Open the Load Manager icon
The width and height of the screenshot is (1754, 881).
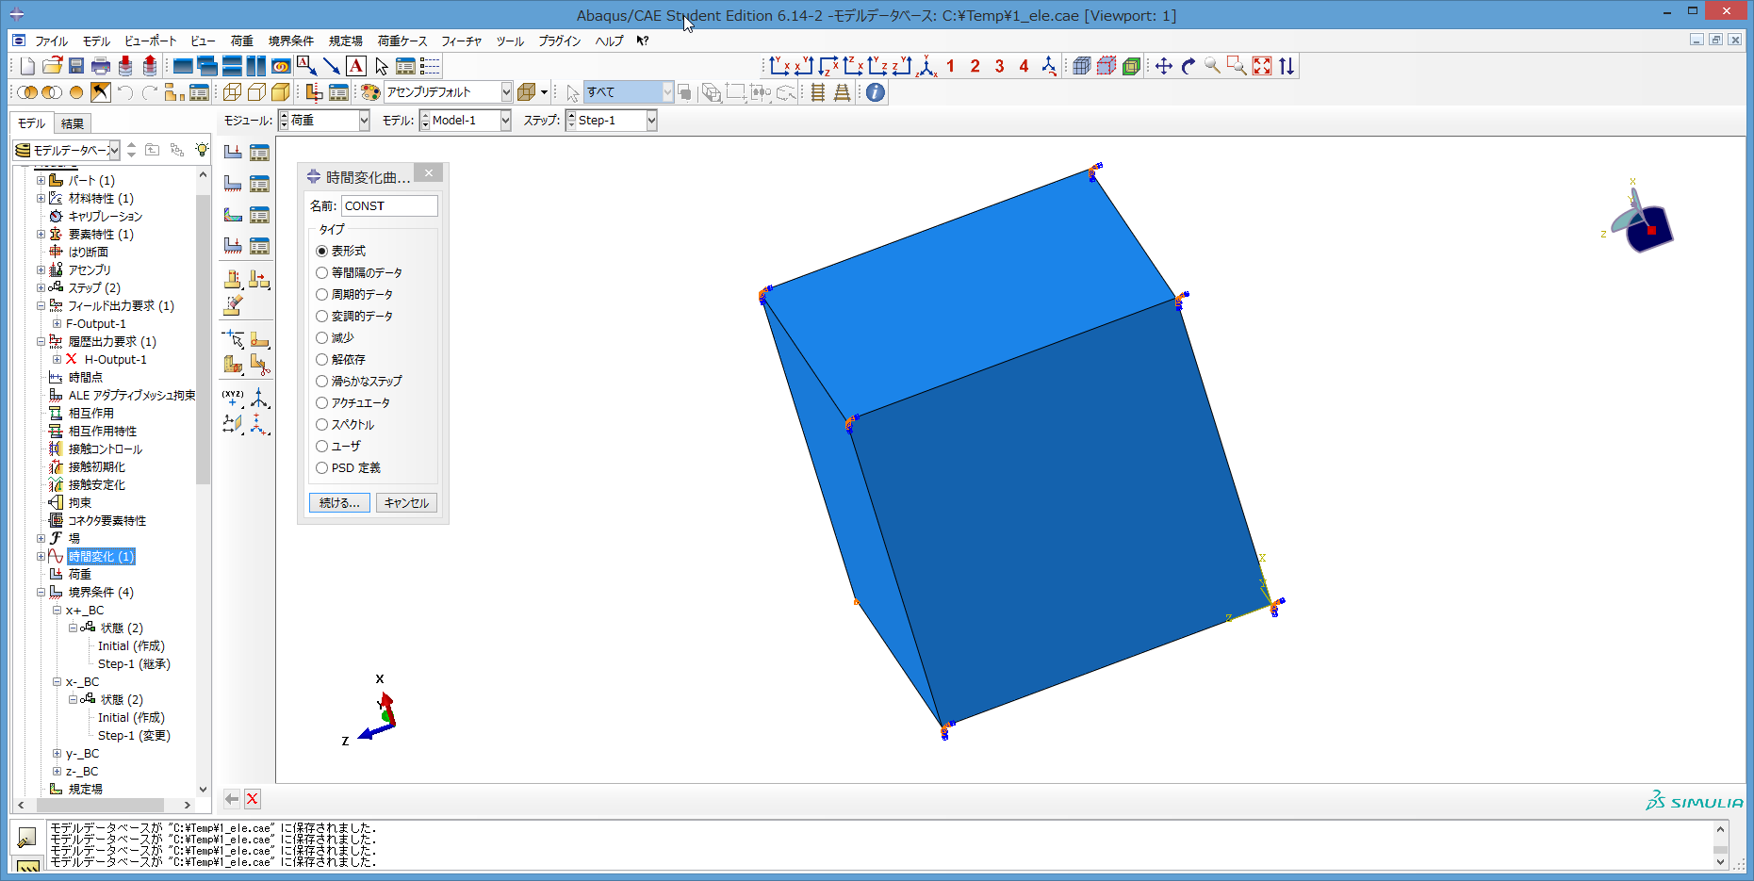(259, 152)
